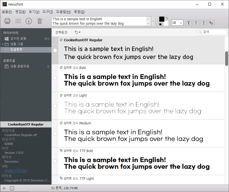Screen dimensions: 229x192
Task: Click sample text box up arrow
Action: pos(149,19)
